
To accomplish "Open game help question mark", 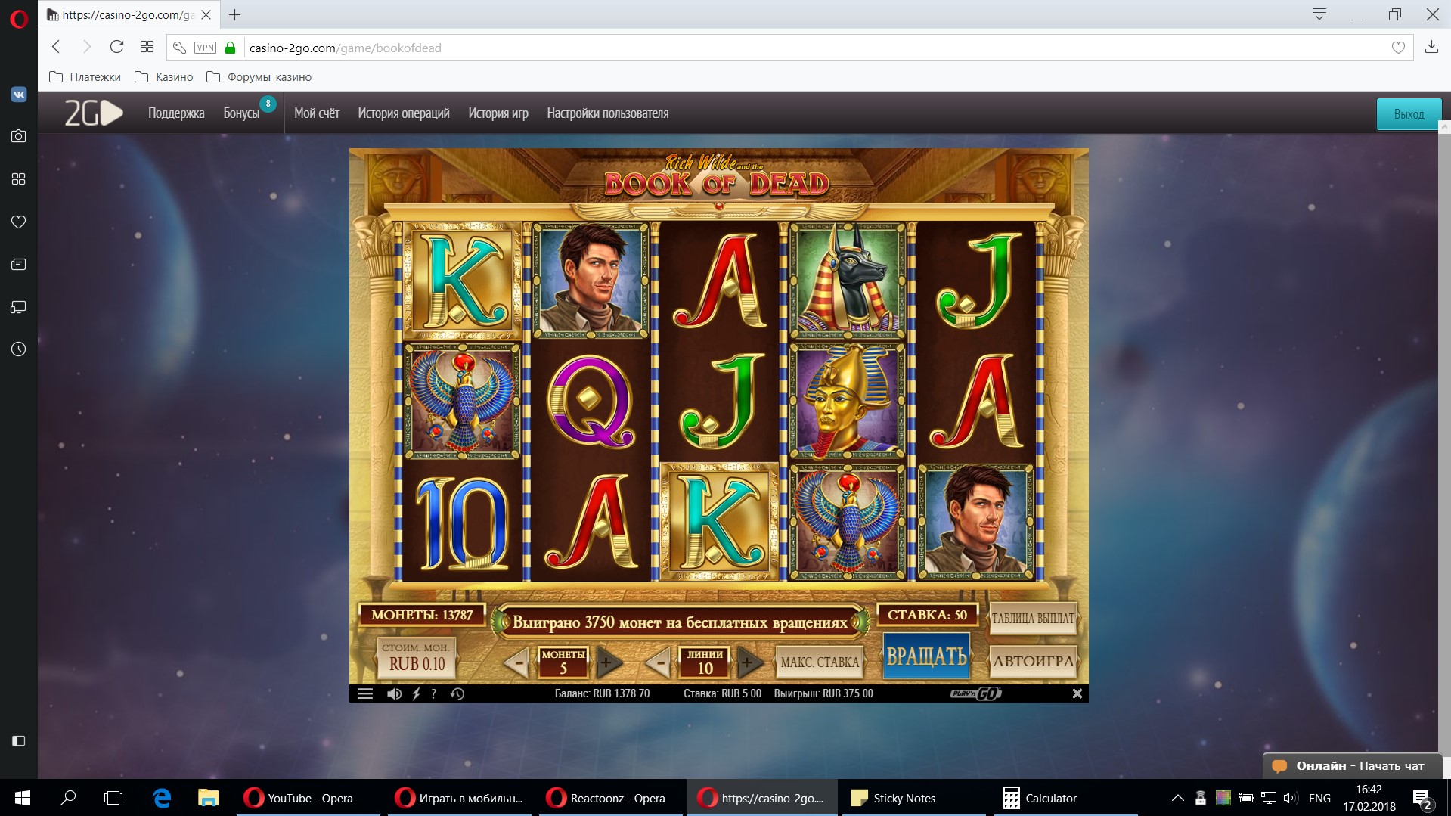I will 433,693.
